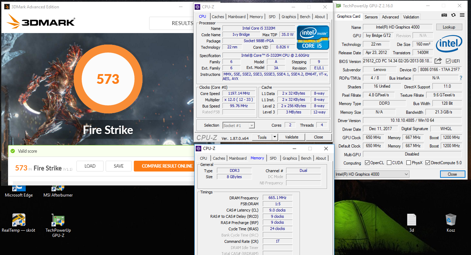The image size is (471, 255).
Task: Select the 3d text file on desktop
Action: click(412, 223)
